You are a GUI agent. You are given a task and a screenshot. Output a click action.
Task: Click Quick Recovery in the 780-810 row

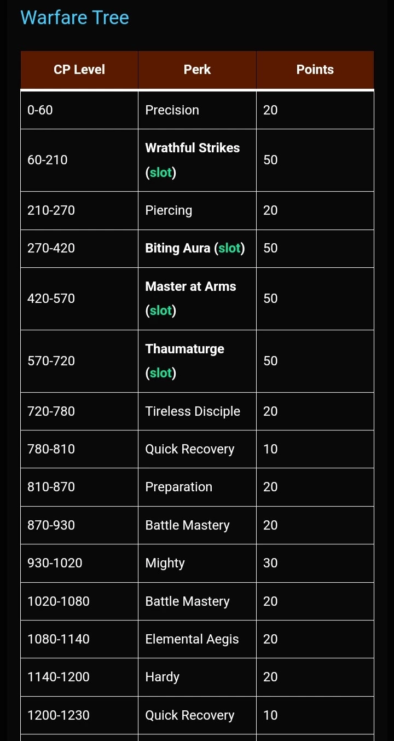(x=189, y=449)
